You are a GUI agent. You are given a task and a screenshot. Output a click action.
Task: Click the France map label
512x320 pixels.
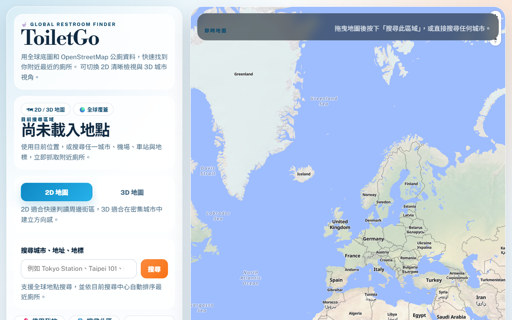(x=352, y=256)
